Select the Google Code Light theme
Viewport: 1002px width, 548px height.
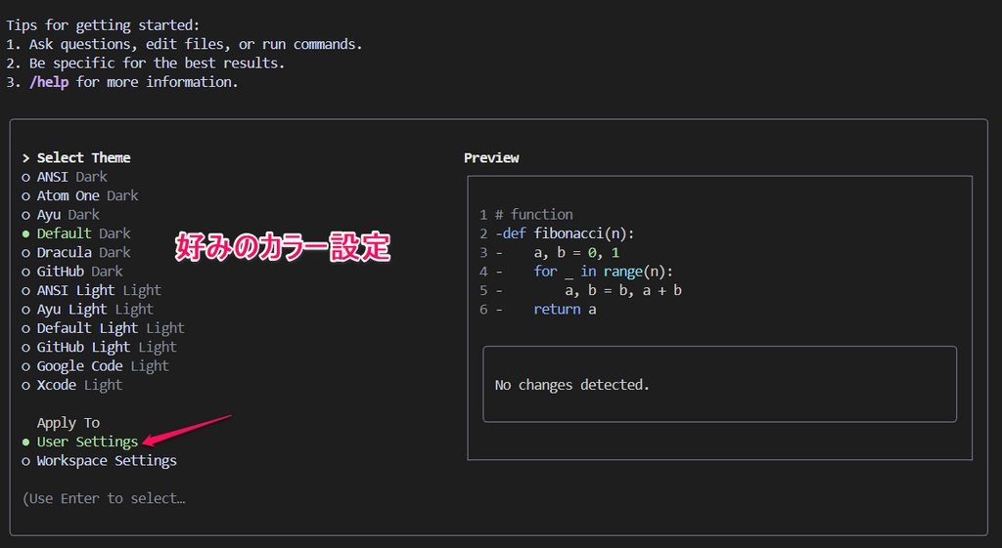point(95,366)
